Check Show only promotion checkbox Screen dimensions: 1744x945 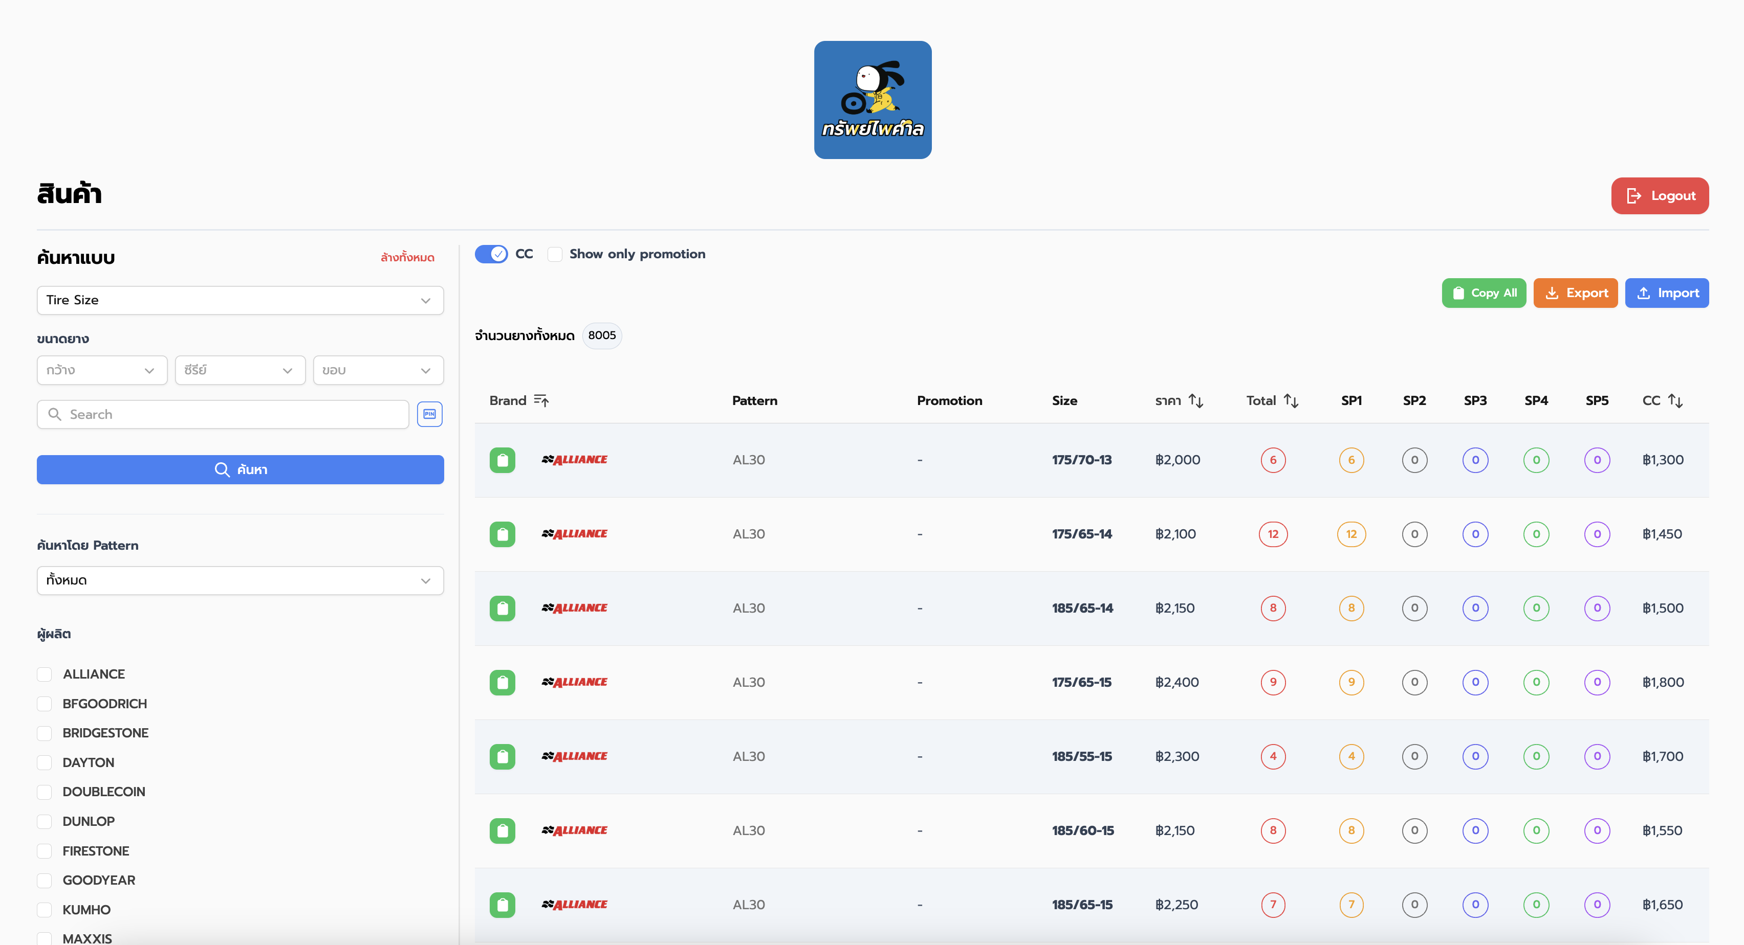[555, 254]
